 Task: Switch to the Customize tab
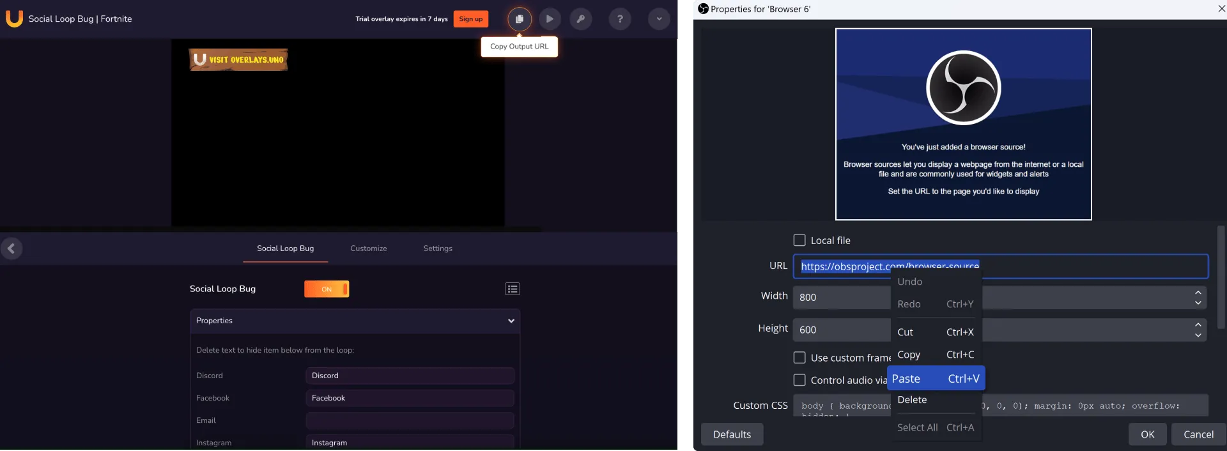(x=369, y=248)
